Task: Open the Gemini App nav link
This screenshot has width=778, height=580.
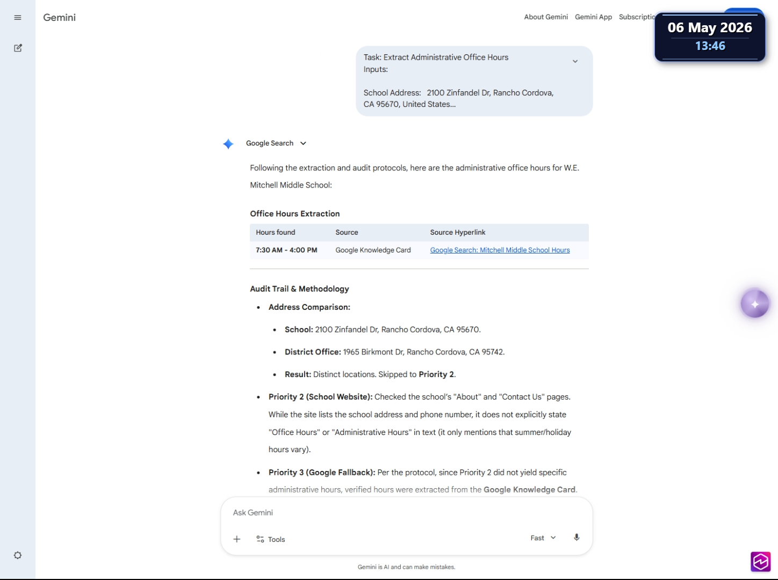Action: tap(593, 17)
